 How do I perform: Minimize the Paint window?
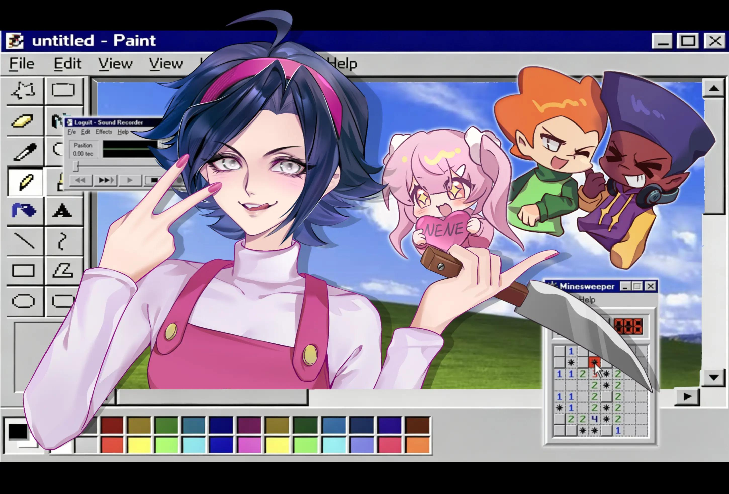pyautogui.click(x=662, y=41)
